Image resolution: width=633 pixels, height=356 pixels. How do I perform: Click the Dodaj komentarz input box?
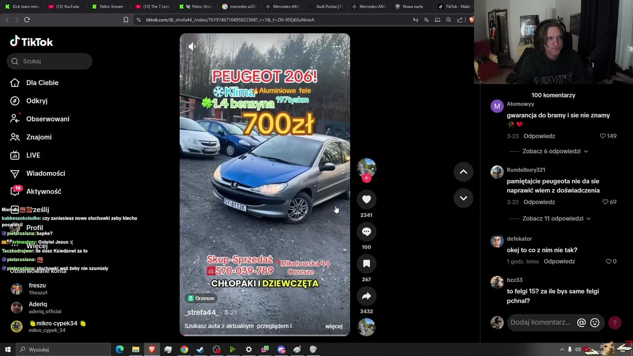pyautogui.click(x=540, y=322)
